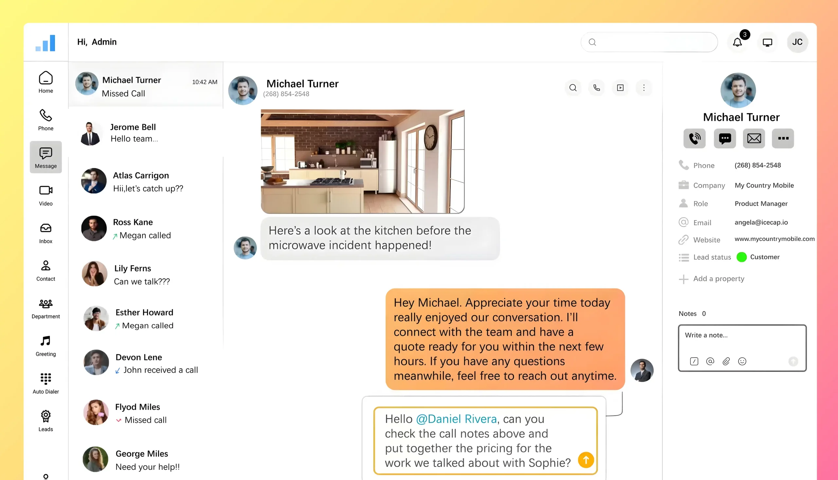
Task: Open chat vertical three-dot options menu
Action: click(x=644, y=88)
